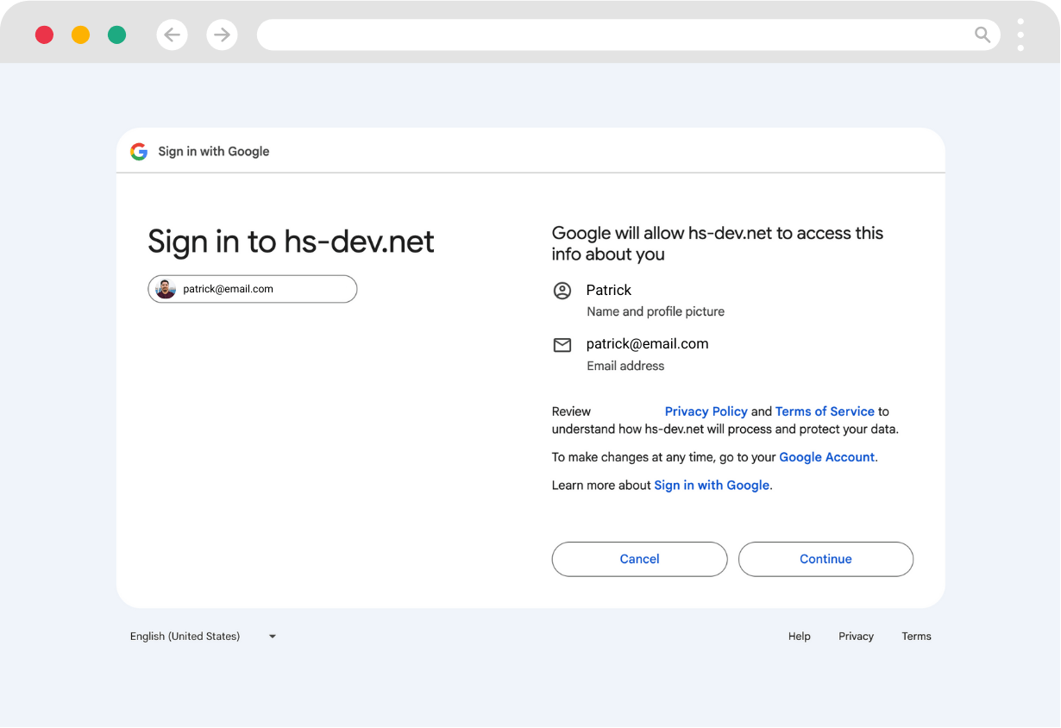1061x728 pixels.
Task: Click the Continue button
Action: tap(826, 559)
